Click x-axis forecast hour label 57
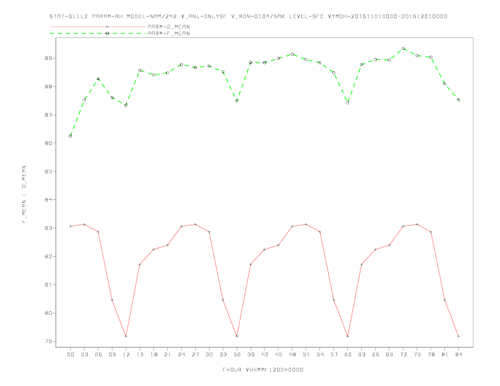 point(334,354)
